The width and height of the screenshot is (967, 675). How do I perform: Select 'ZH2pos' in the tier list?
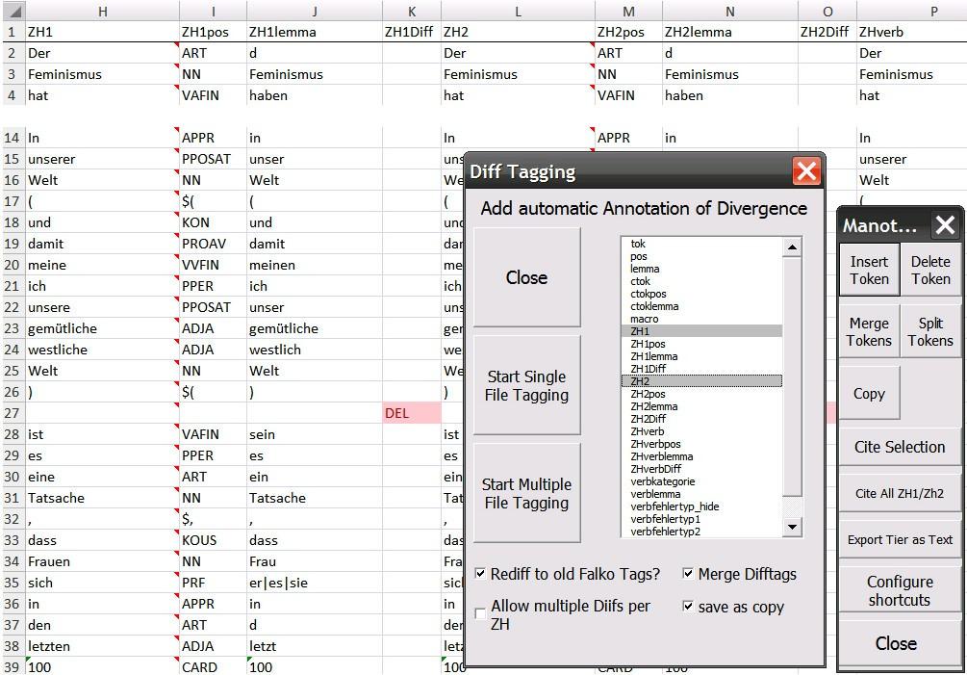(701, 394)
